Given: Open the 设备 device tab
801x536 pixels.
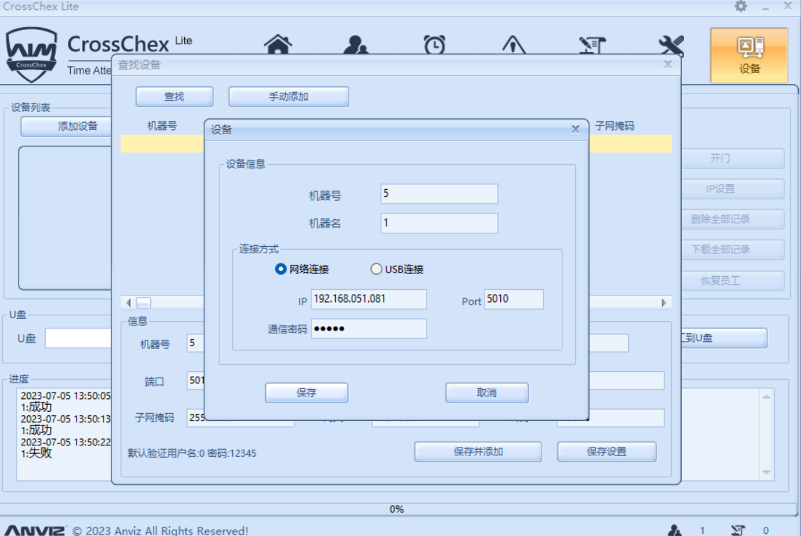Looking at the screenshot, I should pos(749,55).
